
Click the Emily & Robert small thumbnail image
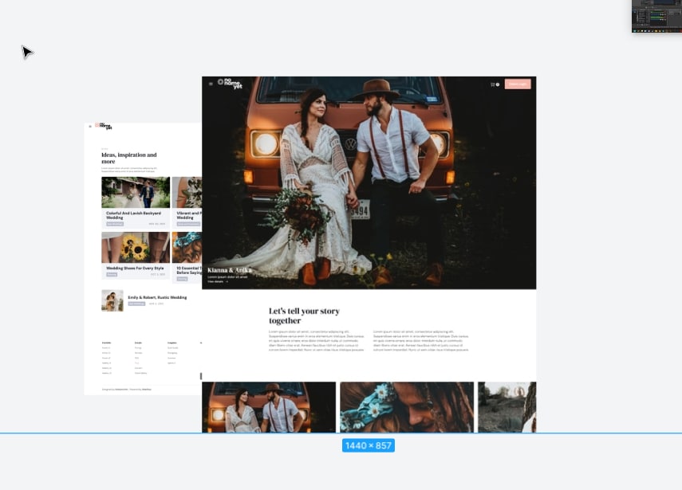coord(112,300)
